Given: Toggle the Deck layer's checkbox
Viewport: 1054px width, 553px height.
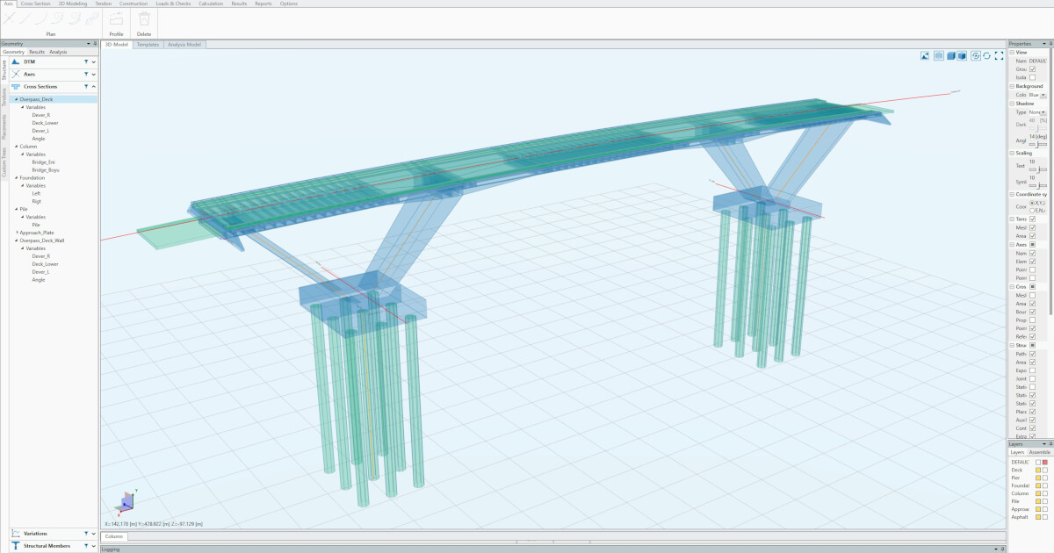Looking at the screenshot, I should (1044, 470).
